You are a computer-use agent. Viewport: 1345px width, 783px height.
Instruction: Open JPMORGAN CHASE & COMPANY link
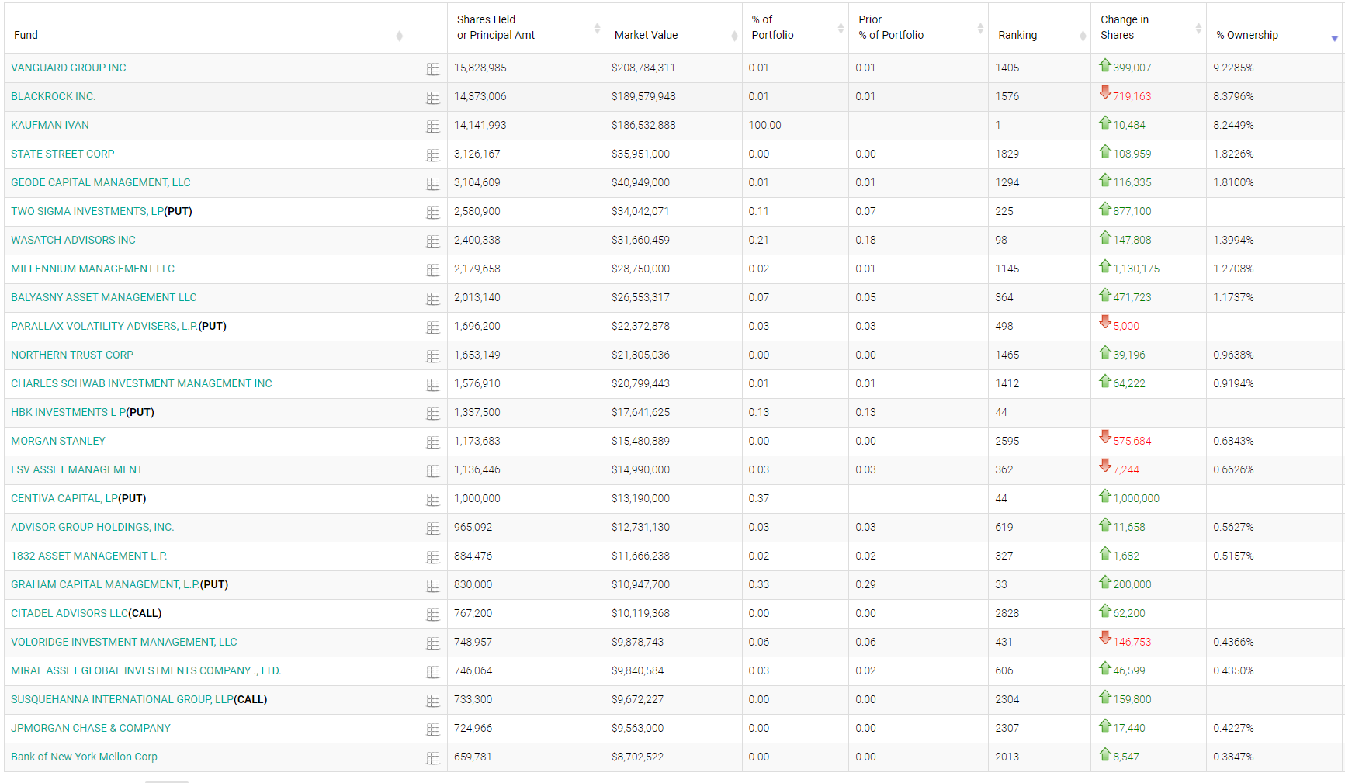91,728
